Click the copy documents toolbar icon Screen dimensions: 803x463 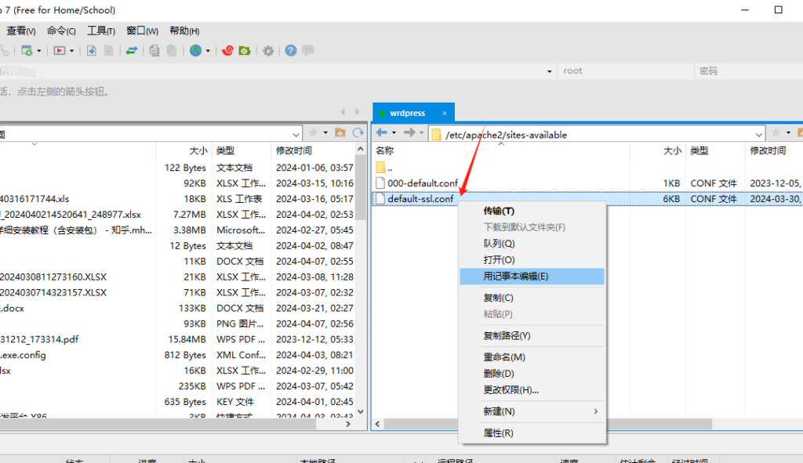[x=154, y=51]
